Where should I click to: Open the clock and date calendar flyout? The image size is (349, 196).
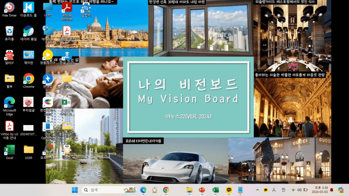click(319, 190)
